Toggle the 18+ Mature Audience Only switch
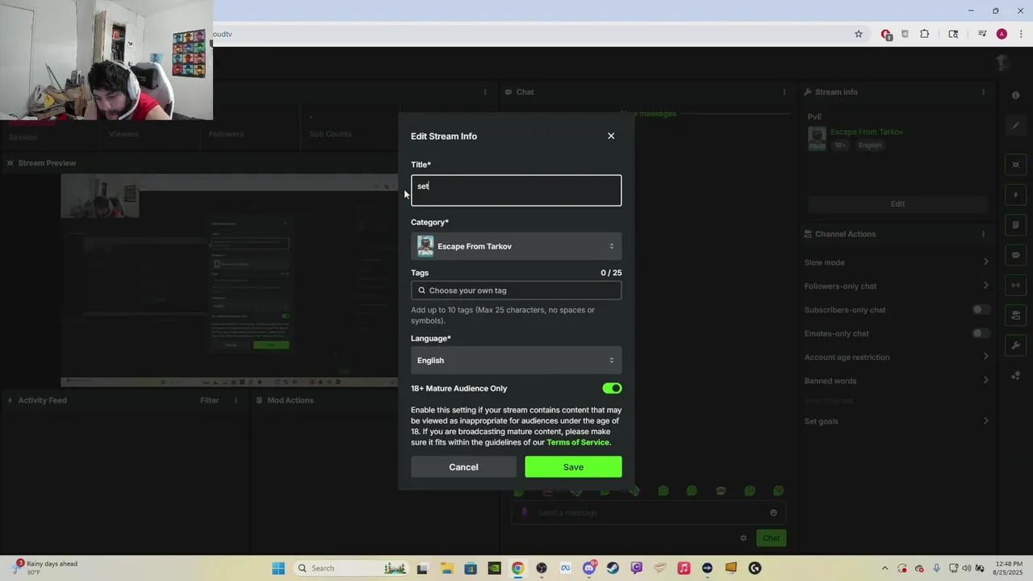Image resolution: width=1033 pixels, height=581 pixels. coord(612,388)
